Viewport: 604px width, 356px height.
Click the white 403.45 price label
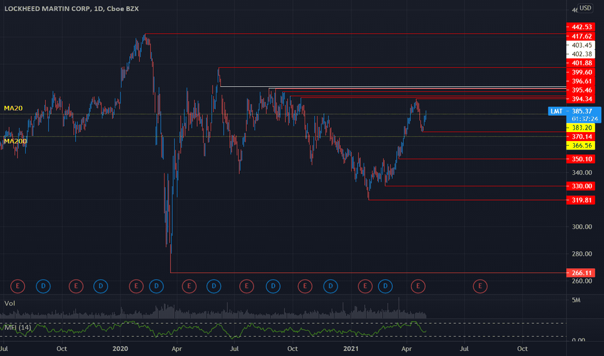click(x=581, y=45)
